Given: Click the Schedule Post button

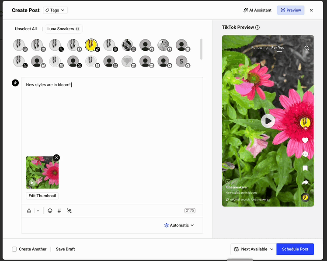Looking at the screenshot, I should tap(295, 249).
